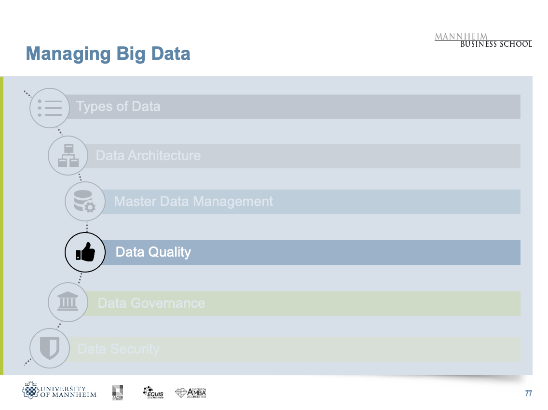Image resolution: width=548 pixels, height=410 pixels.
Task: Select the Data Security shield icon
Action: 50,348
